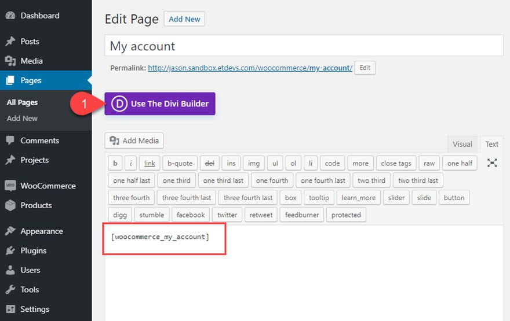Click the protected shortcode button
Image resolution: width=510 pixels, height=321 pixels.
(x=346, y=215)
